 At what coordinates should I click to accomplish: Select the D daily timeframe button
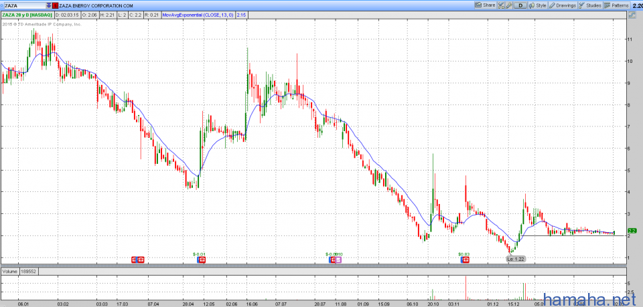coord(521,5)
